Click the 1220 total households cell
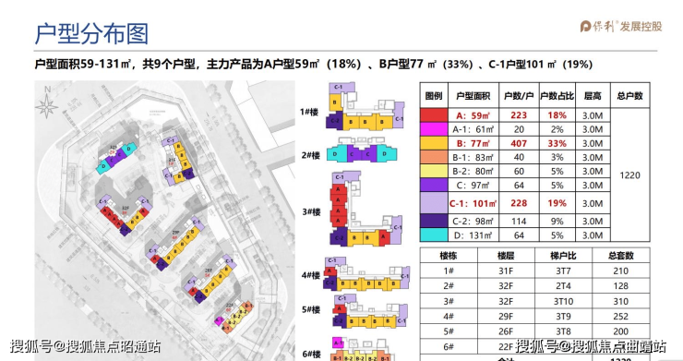 coord(629,175)
